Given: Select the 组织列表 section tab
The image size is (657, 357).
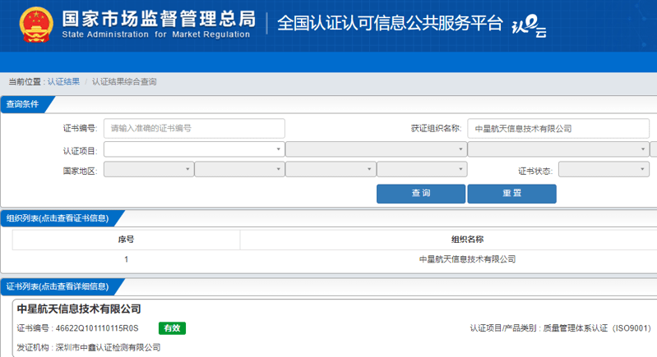Looking at the screenshot, I should tap(58, 218).
